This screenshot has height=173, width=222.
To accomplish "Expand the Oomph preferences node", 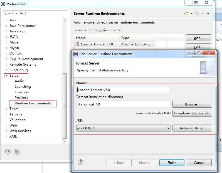I will 6,53.
